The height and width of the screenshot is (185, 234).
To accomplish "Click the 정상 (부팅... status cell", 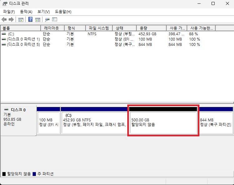I will [x=124, y=34].
